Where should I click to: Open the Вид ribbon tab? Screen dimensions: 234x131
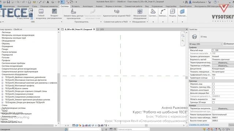pos(147,7)
